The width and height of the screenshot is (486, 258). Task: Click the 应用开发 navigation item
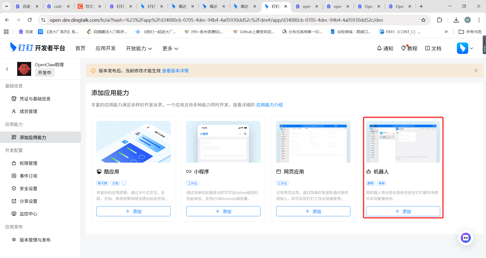click(x=106, y=48)
